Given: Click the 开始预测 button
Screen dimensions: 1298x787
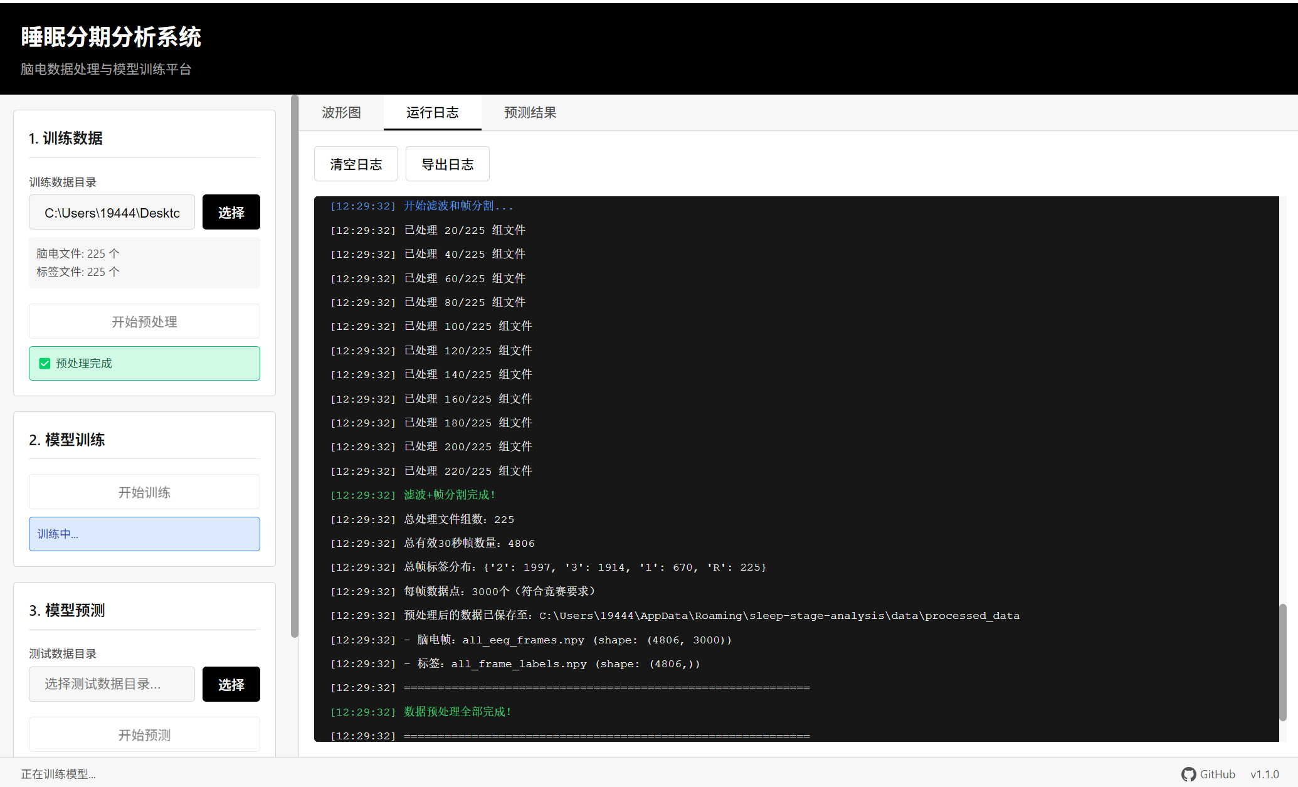Looking at the screenshot, I should coord(144,734).
